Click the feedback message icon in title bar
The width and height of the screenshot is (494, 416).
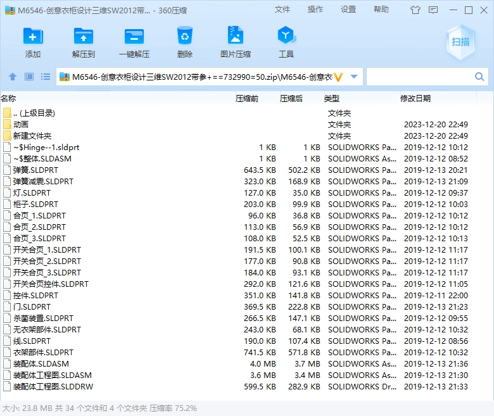tap(433, 10)
